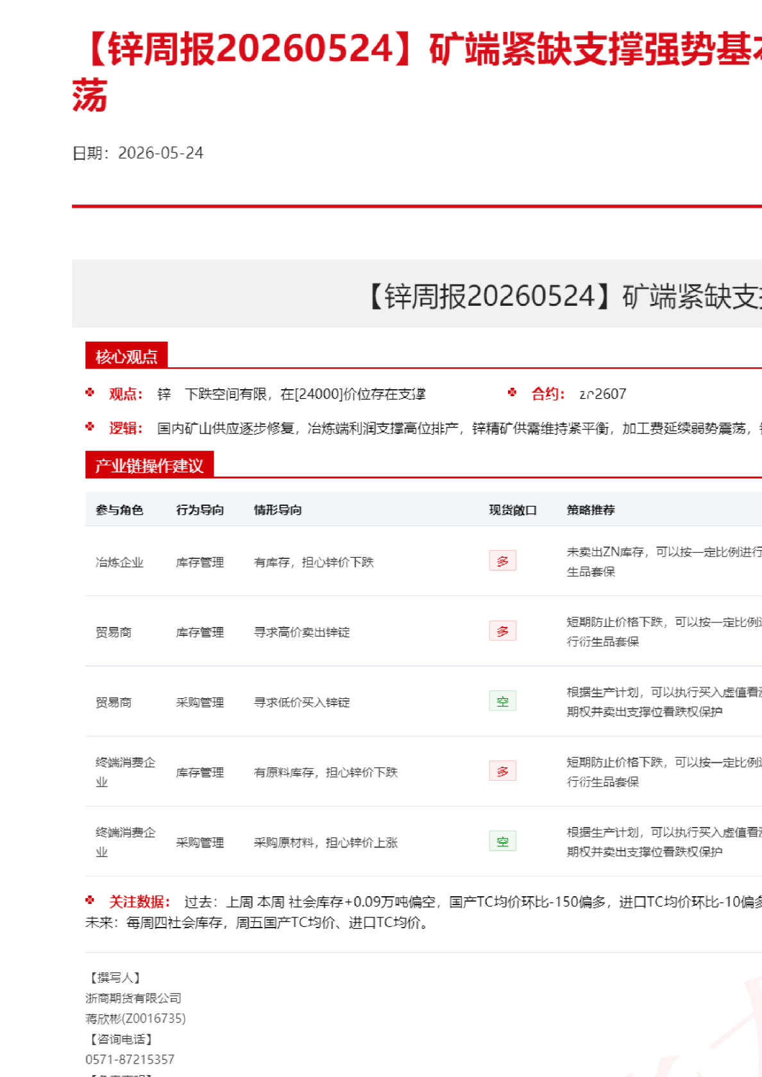Click 采购管理 in the 寻求低价买入锌锭 row

point(200,702)
